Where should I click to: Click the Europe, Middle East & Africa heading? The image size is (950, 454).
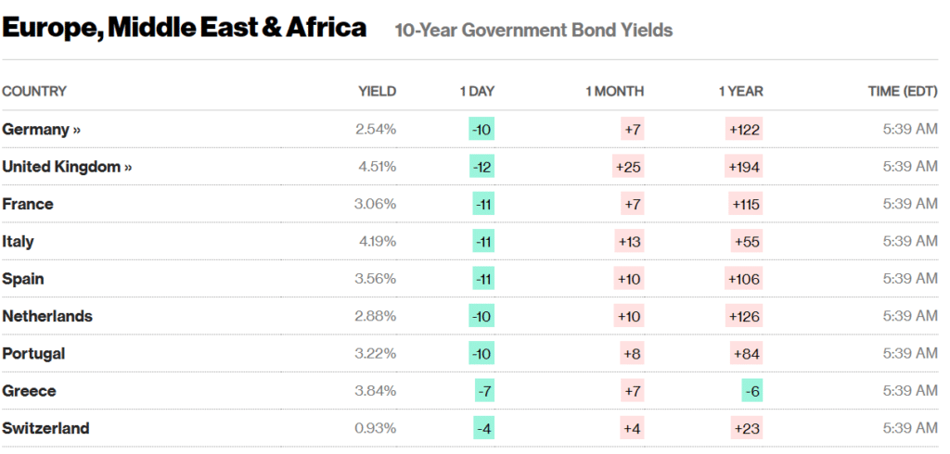click(185, 29)
